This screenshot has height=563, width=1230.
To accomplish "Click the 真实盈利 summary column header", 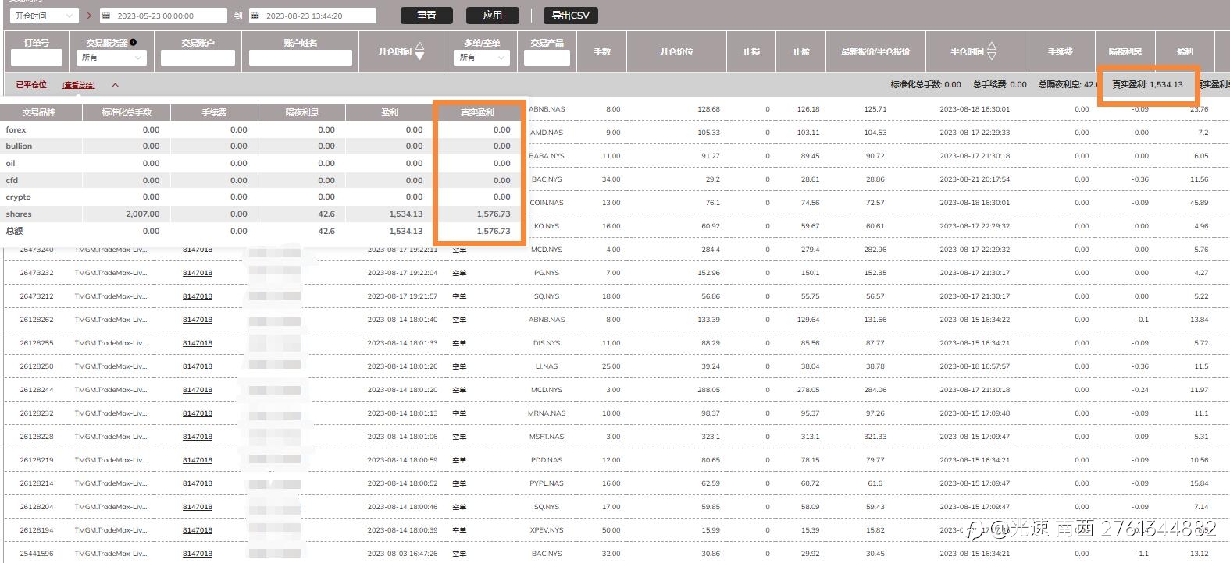I will click(477, 112).
